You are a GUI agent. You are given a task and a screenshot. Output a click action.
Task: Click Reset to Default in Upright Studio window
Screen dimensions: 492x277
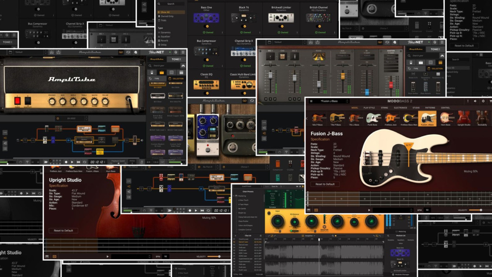[x=63, y=230]
